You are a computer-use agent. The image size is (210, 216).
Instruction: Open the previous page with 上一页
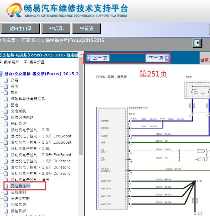[x=98, y=58]
